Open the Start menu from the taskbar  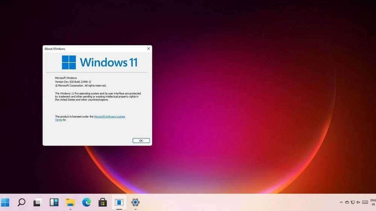5,202
